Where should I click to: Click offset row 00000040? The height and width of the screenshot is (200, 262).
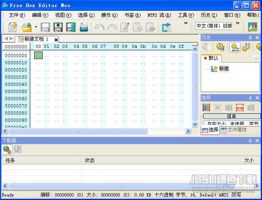point(16,84)
